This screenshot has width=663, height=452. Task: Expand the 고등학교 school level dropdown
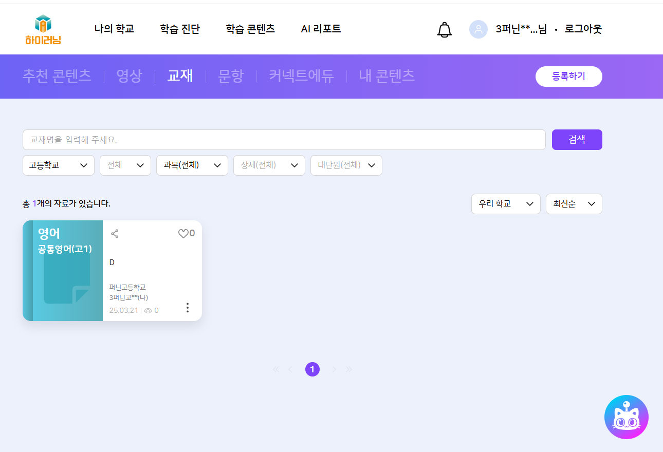(x=58, y=165)
